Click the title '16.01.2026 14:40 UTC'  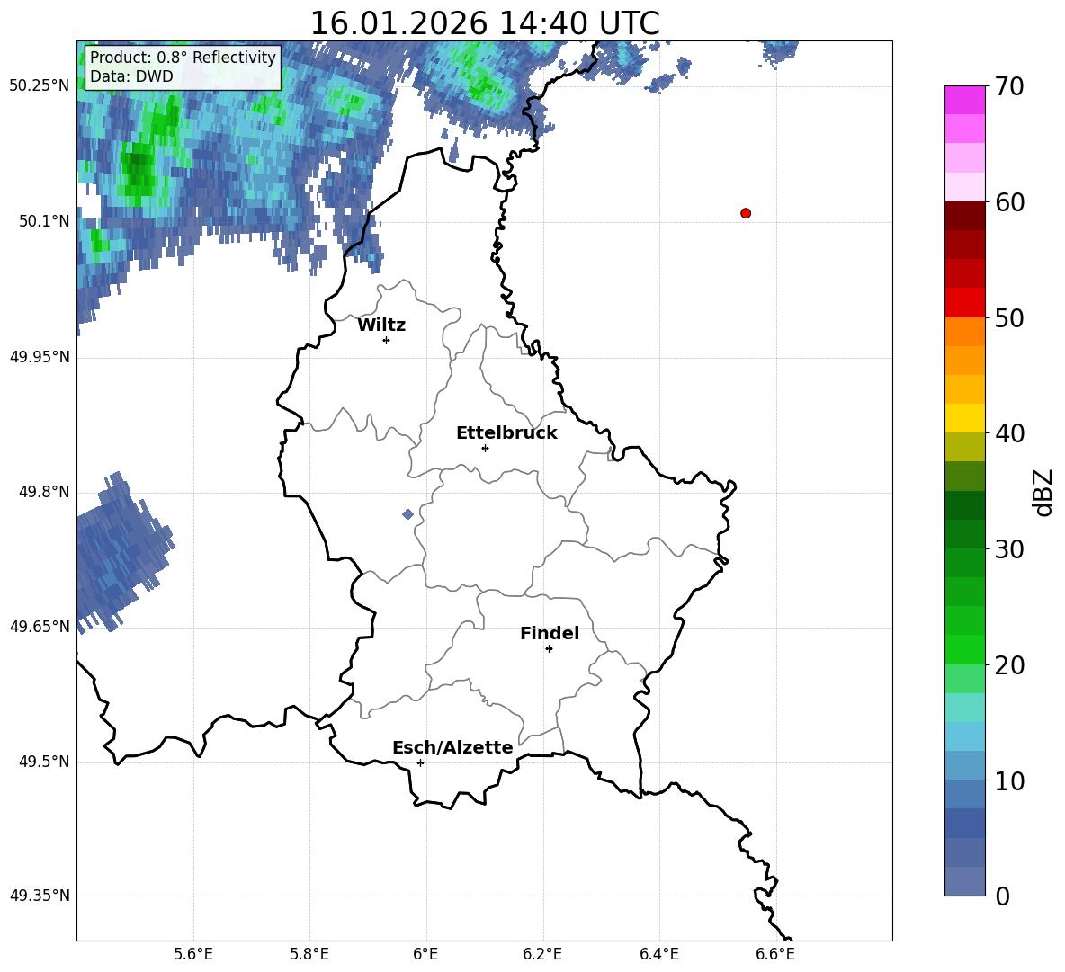pyautogui.click(x=485, y=23)
